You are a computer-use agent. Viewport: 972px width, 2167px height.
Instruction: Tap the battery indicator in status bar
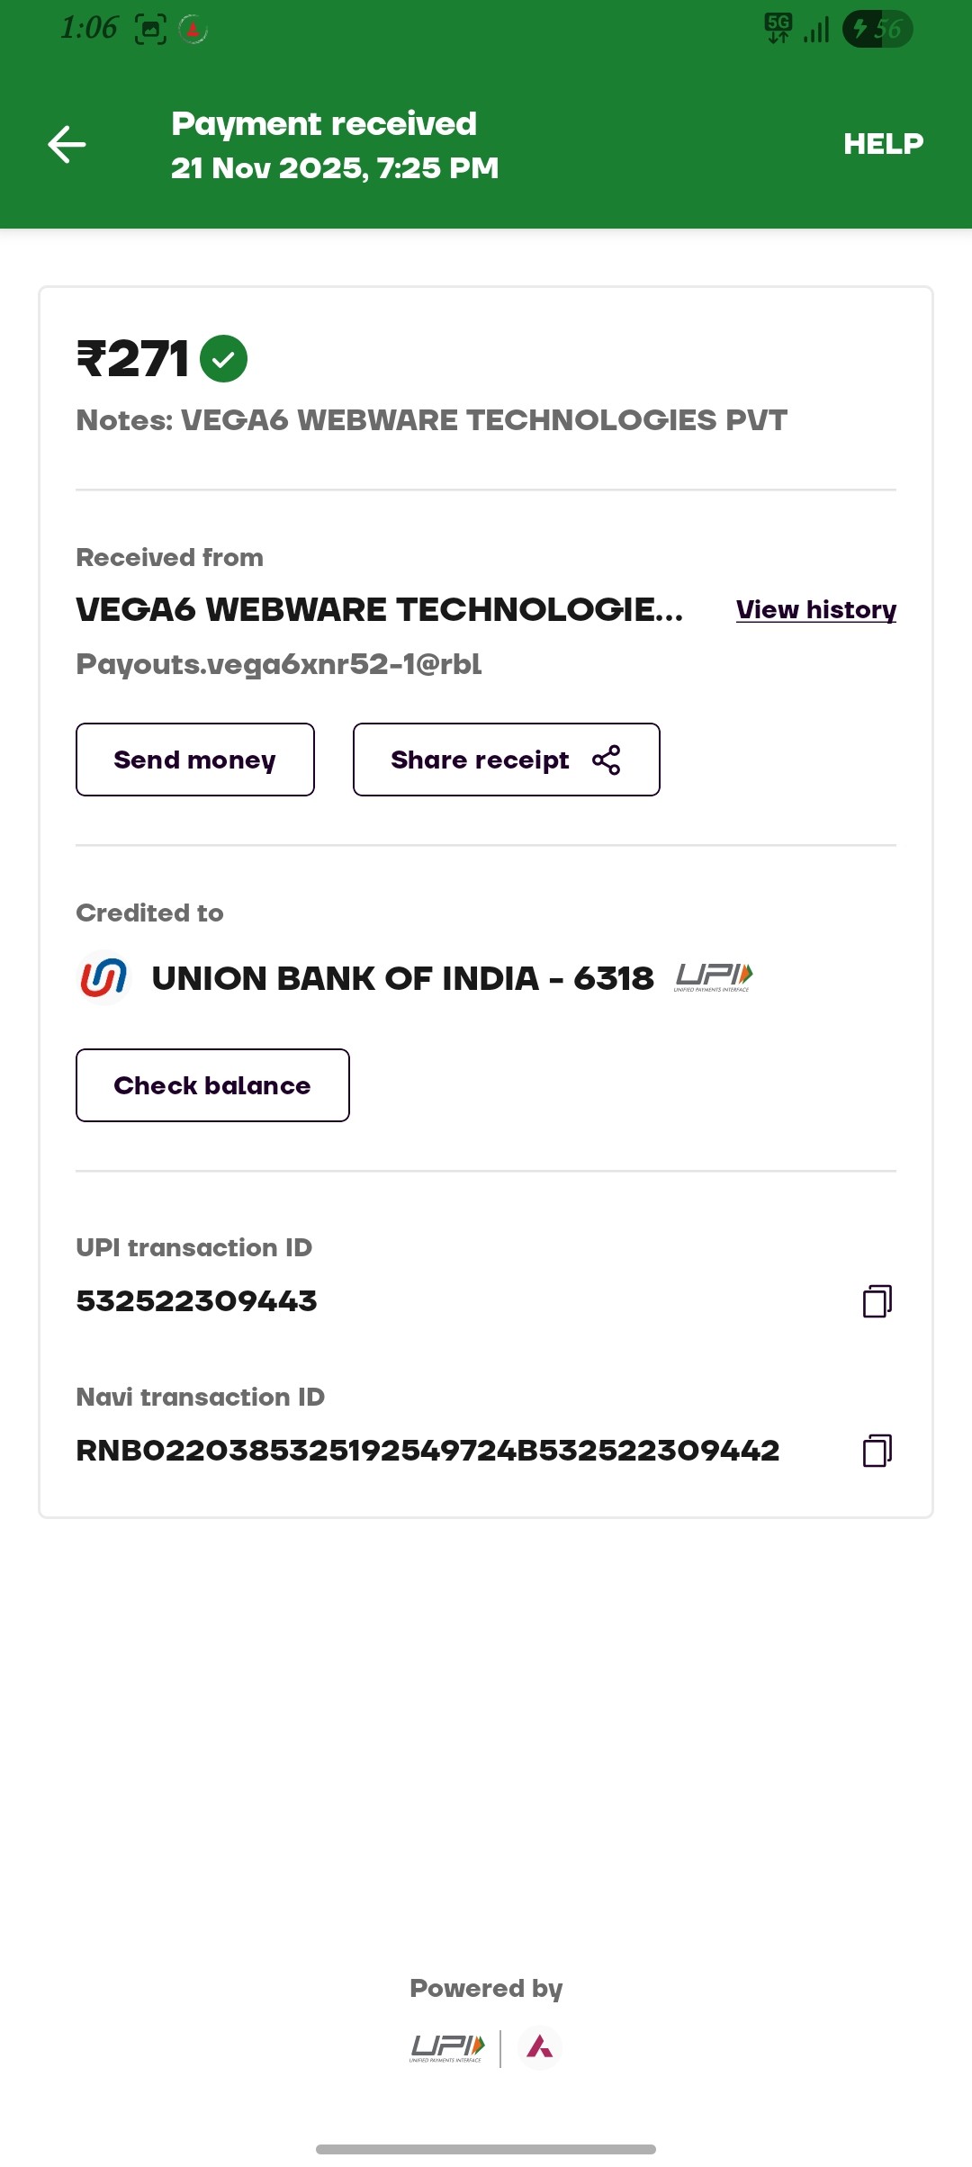(x=877, y=29)
